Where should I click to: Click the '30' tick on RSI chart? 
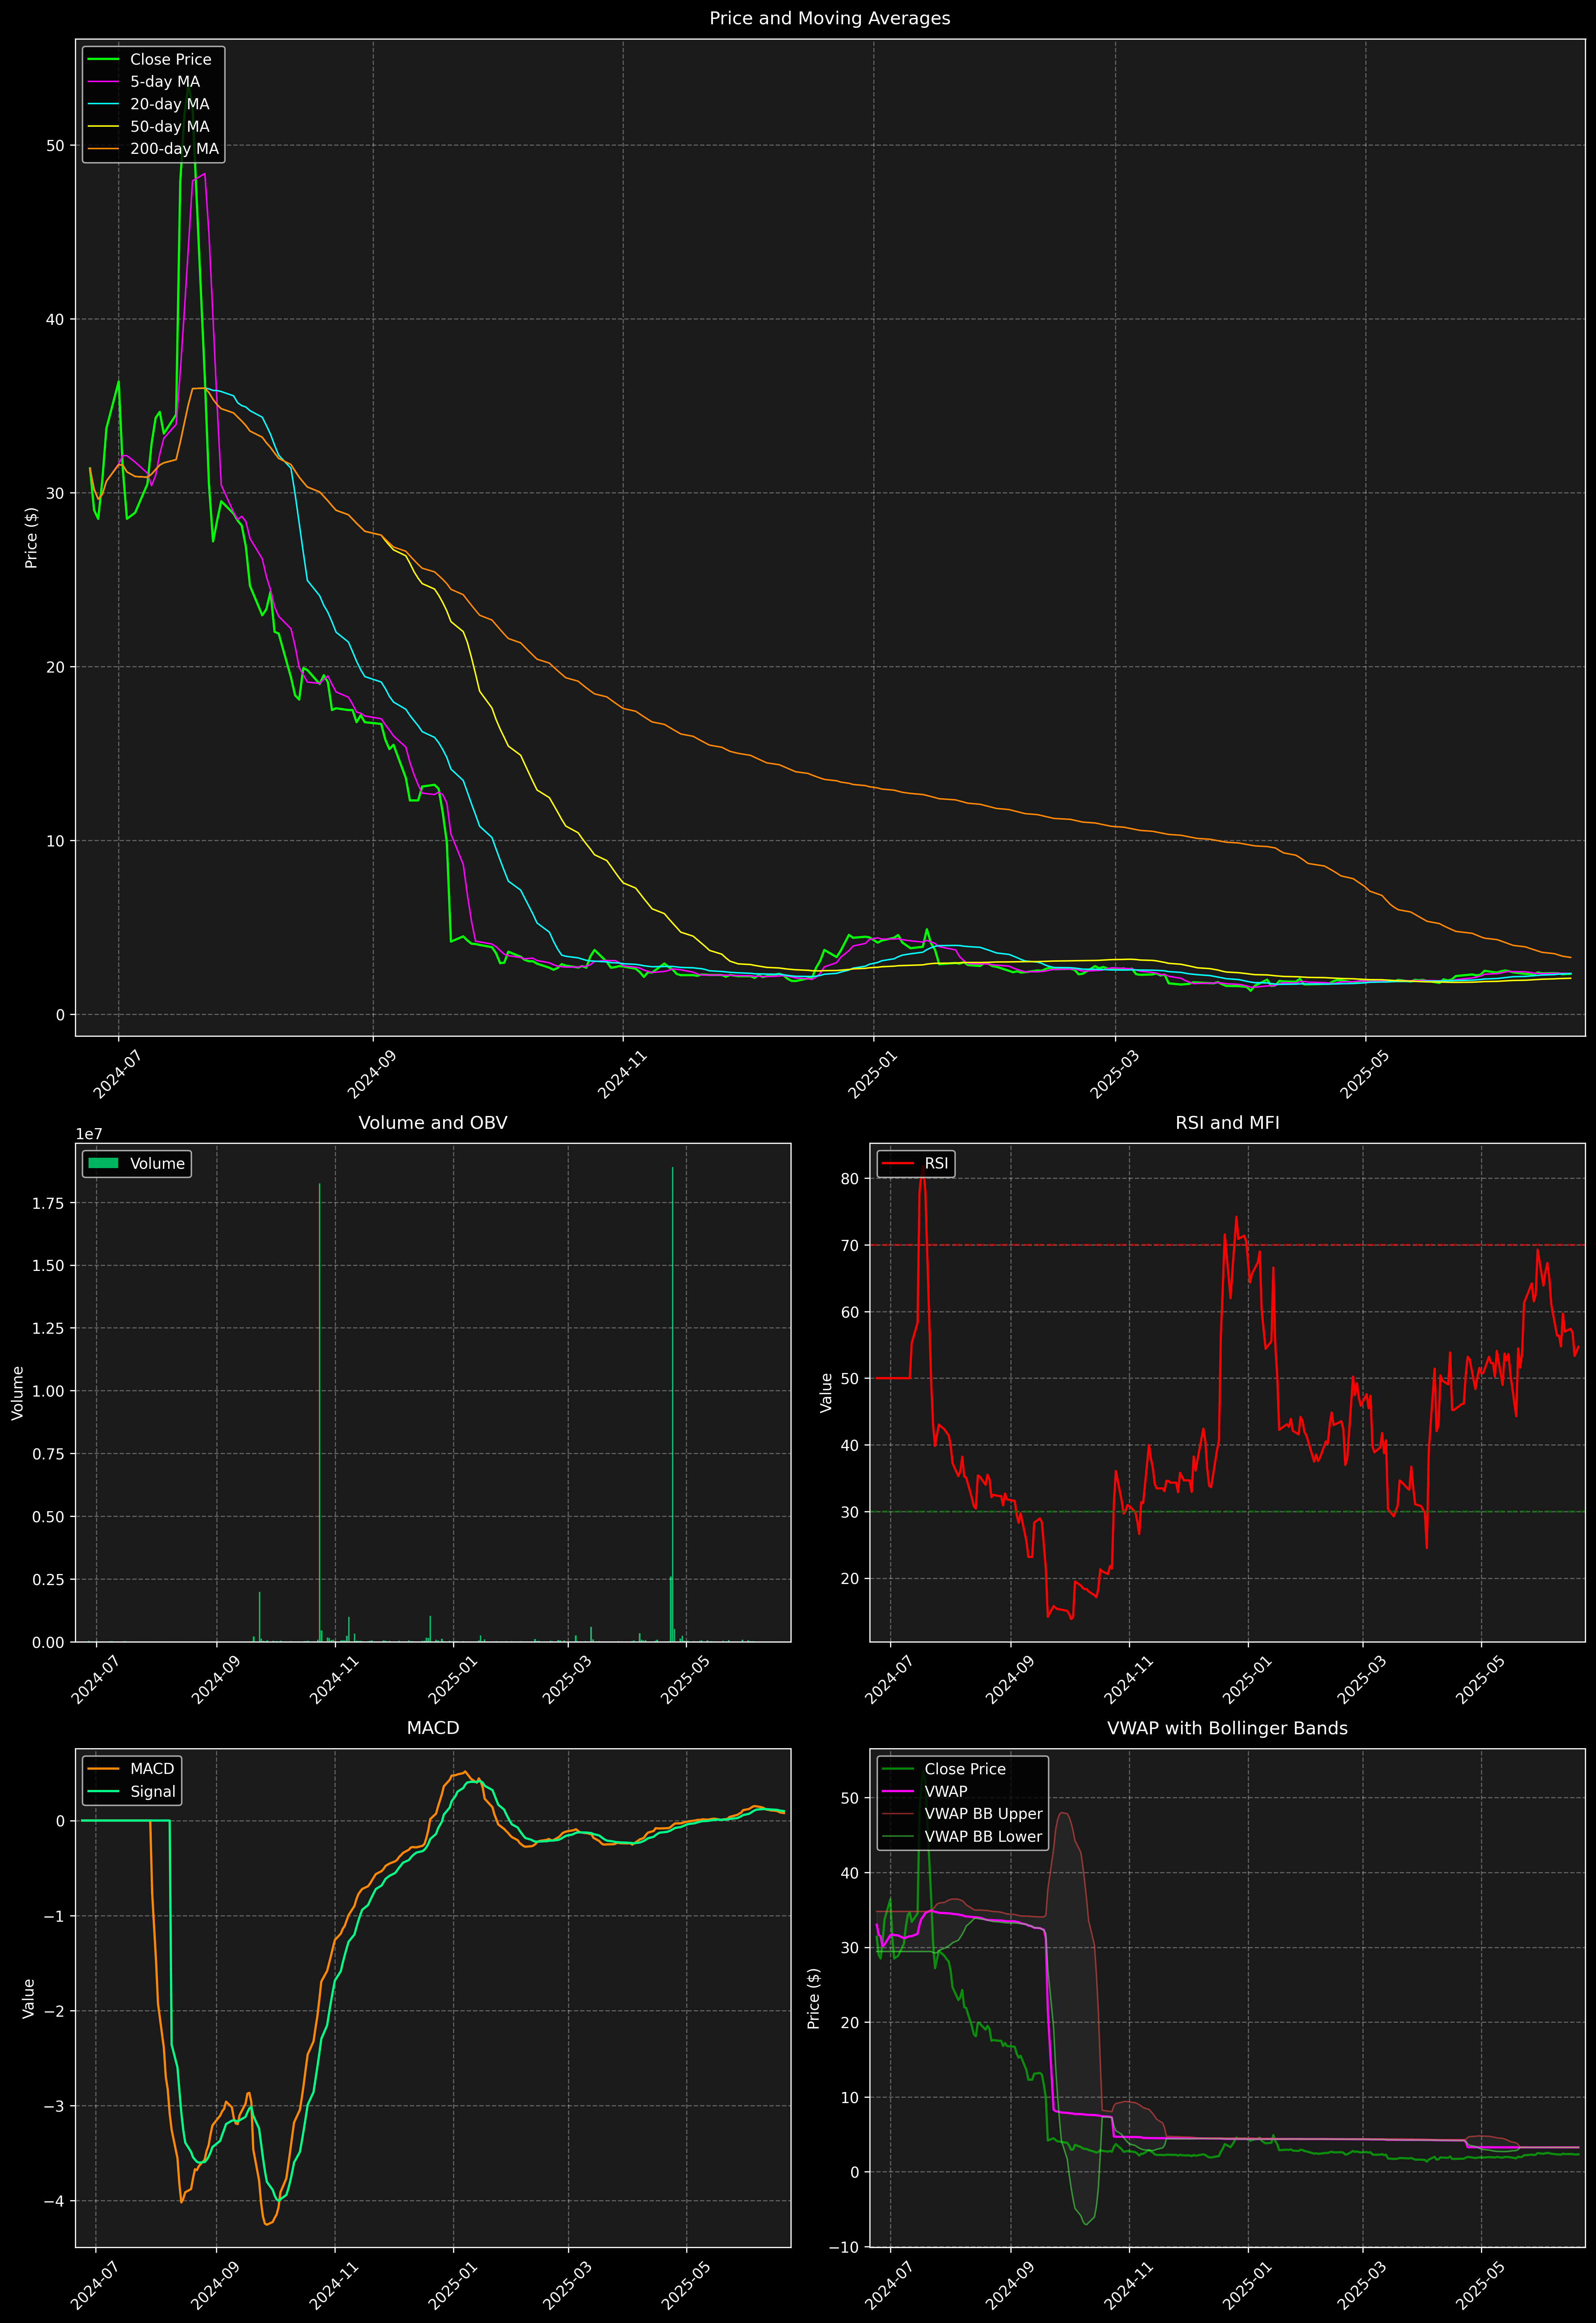click(850, 1512)
